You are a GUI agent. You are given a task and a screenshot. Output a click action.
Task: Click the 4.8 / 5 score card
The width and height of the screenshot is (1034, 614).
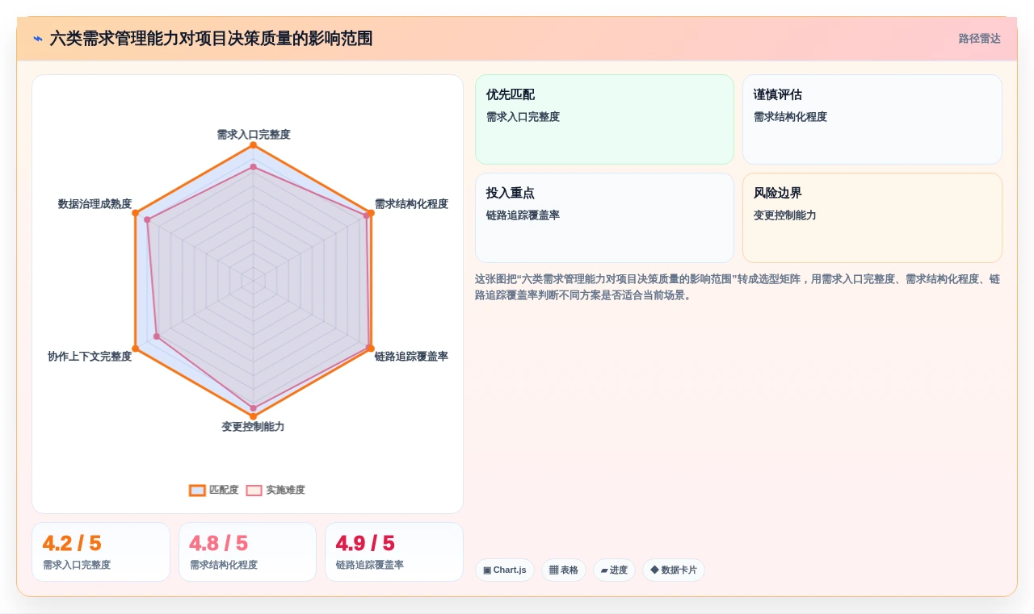(247, 552)
